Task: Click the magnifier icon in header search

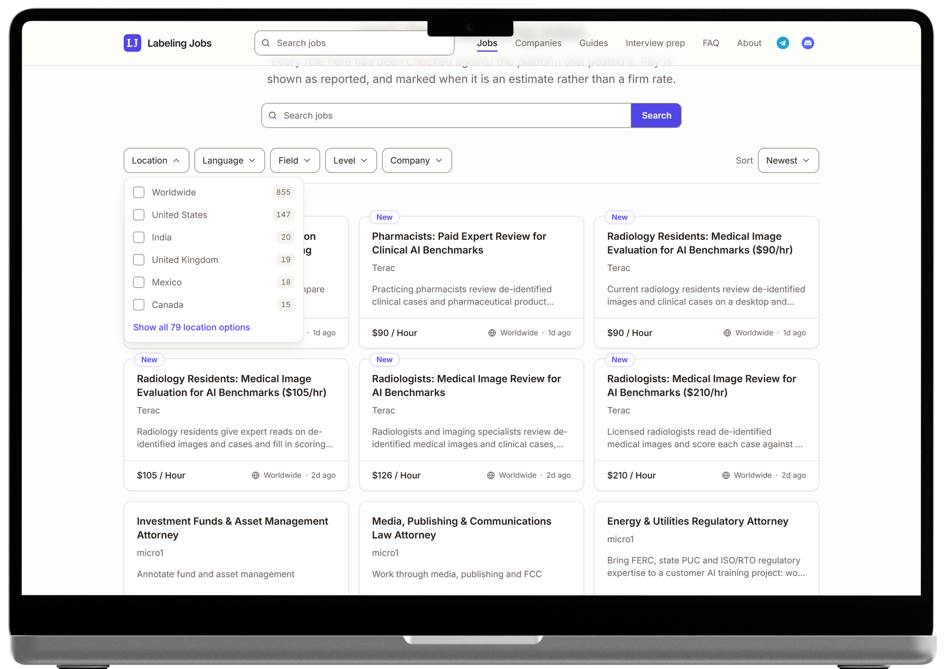Action: click(266, 43)
